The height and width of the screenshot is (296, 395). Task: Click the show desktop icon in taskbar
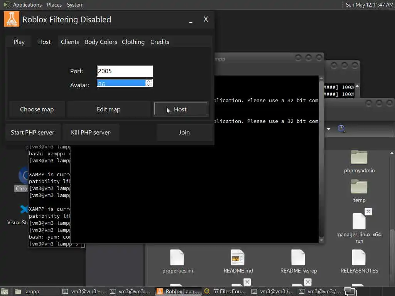point(5,291)
